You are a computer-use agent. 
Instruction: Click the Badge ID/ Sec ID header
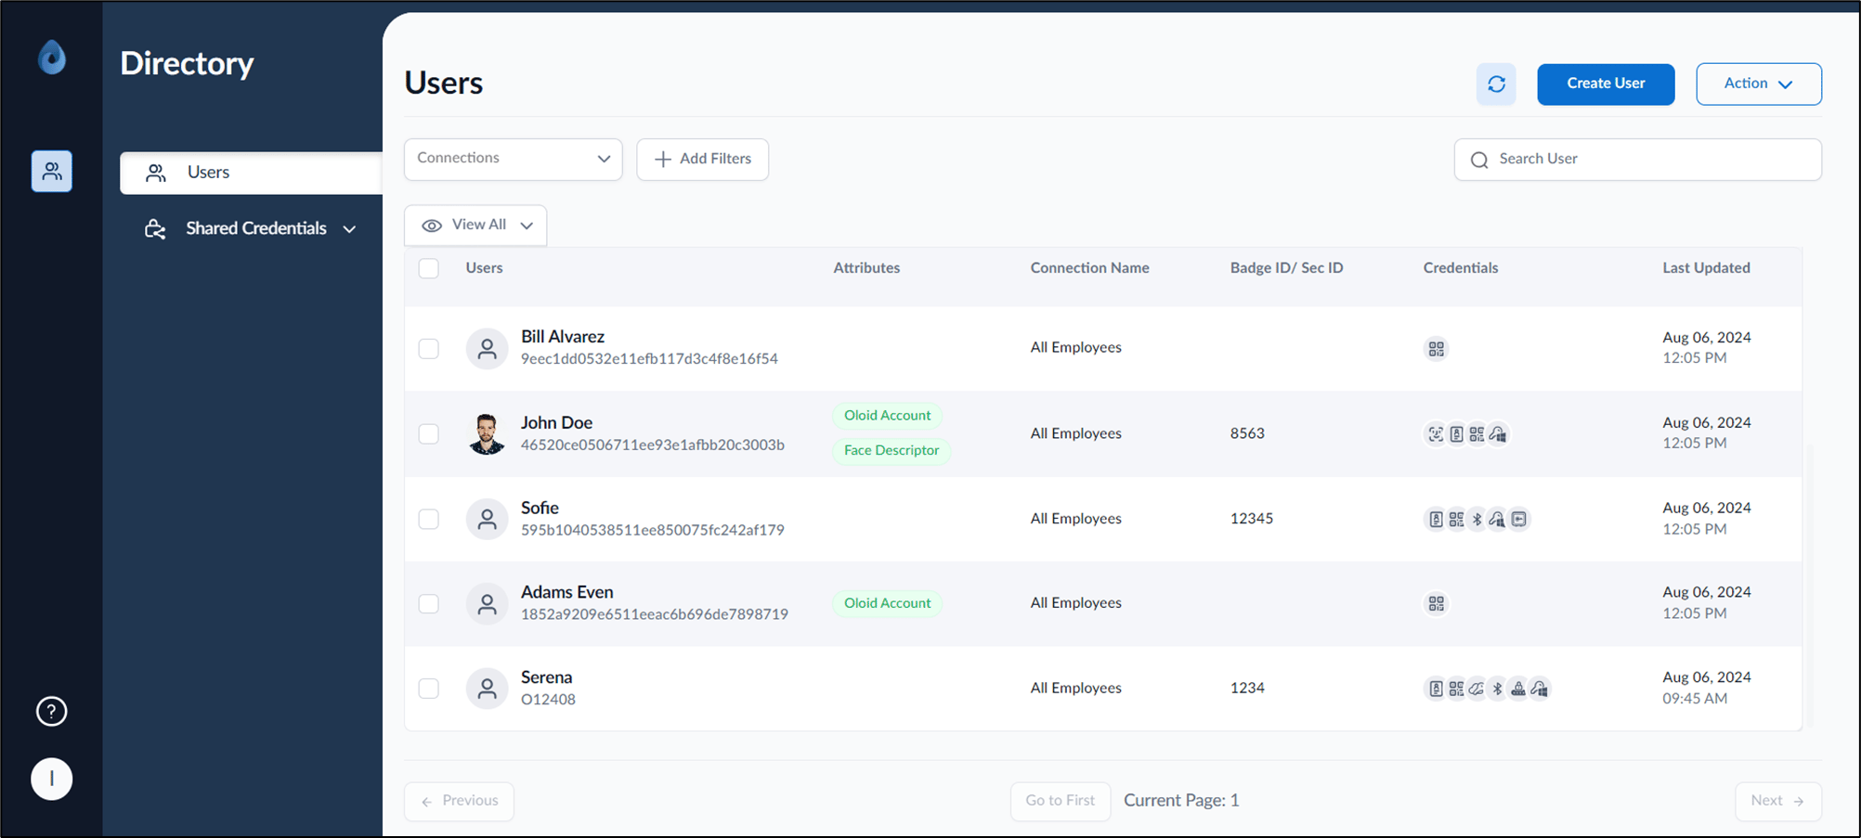pos(1286,268)
